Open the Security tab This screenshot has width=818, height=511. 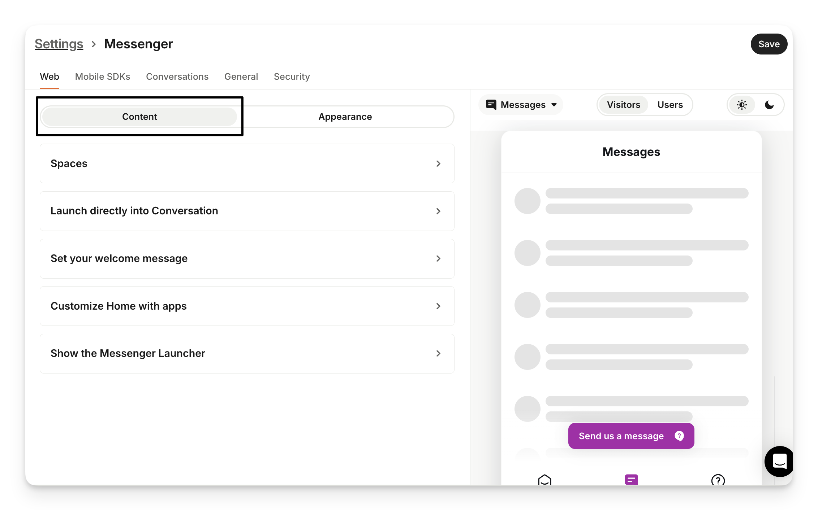(x=292, y=77)
